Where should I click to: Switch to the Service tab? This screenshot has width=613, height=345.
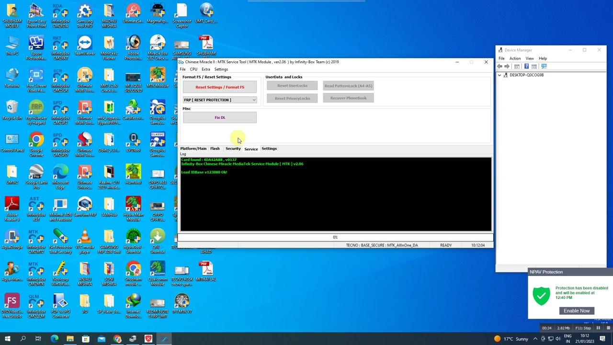(251, 149)
